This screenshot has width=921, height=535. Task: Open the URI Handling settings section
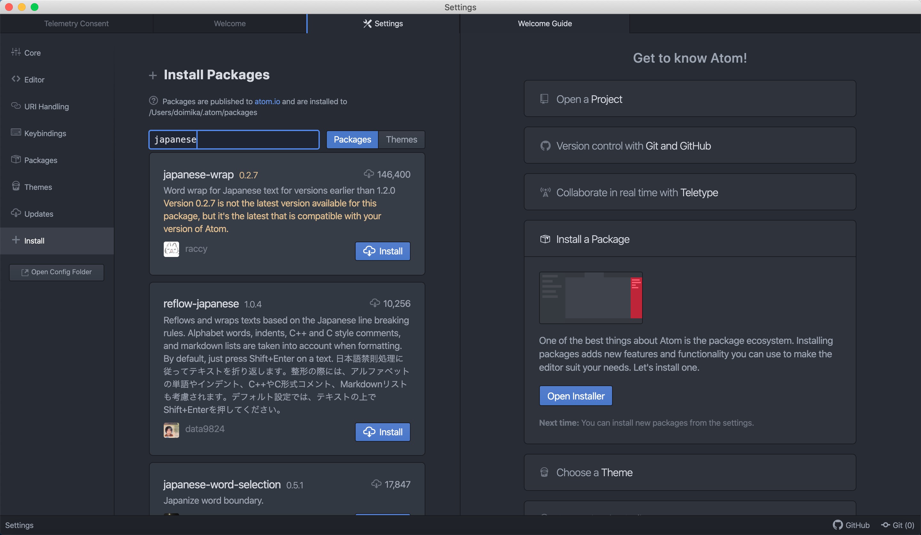coord(57,106)
